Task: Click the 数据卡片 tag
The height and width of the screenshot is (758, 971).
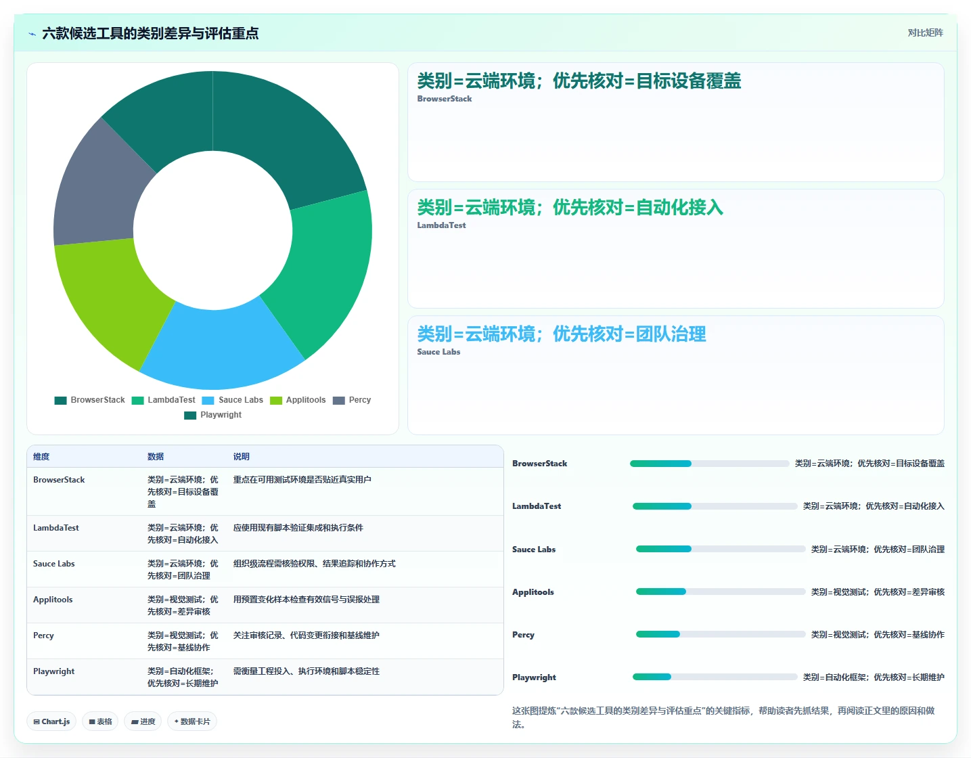Action: tap(192, 721)
